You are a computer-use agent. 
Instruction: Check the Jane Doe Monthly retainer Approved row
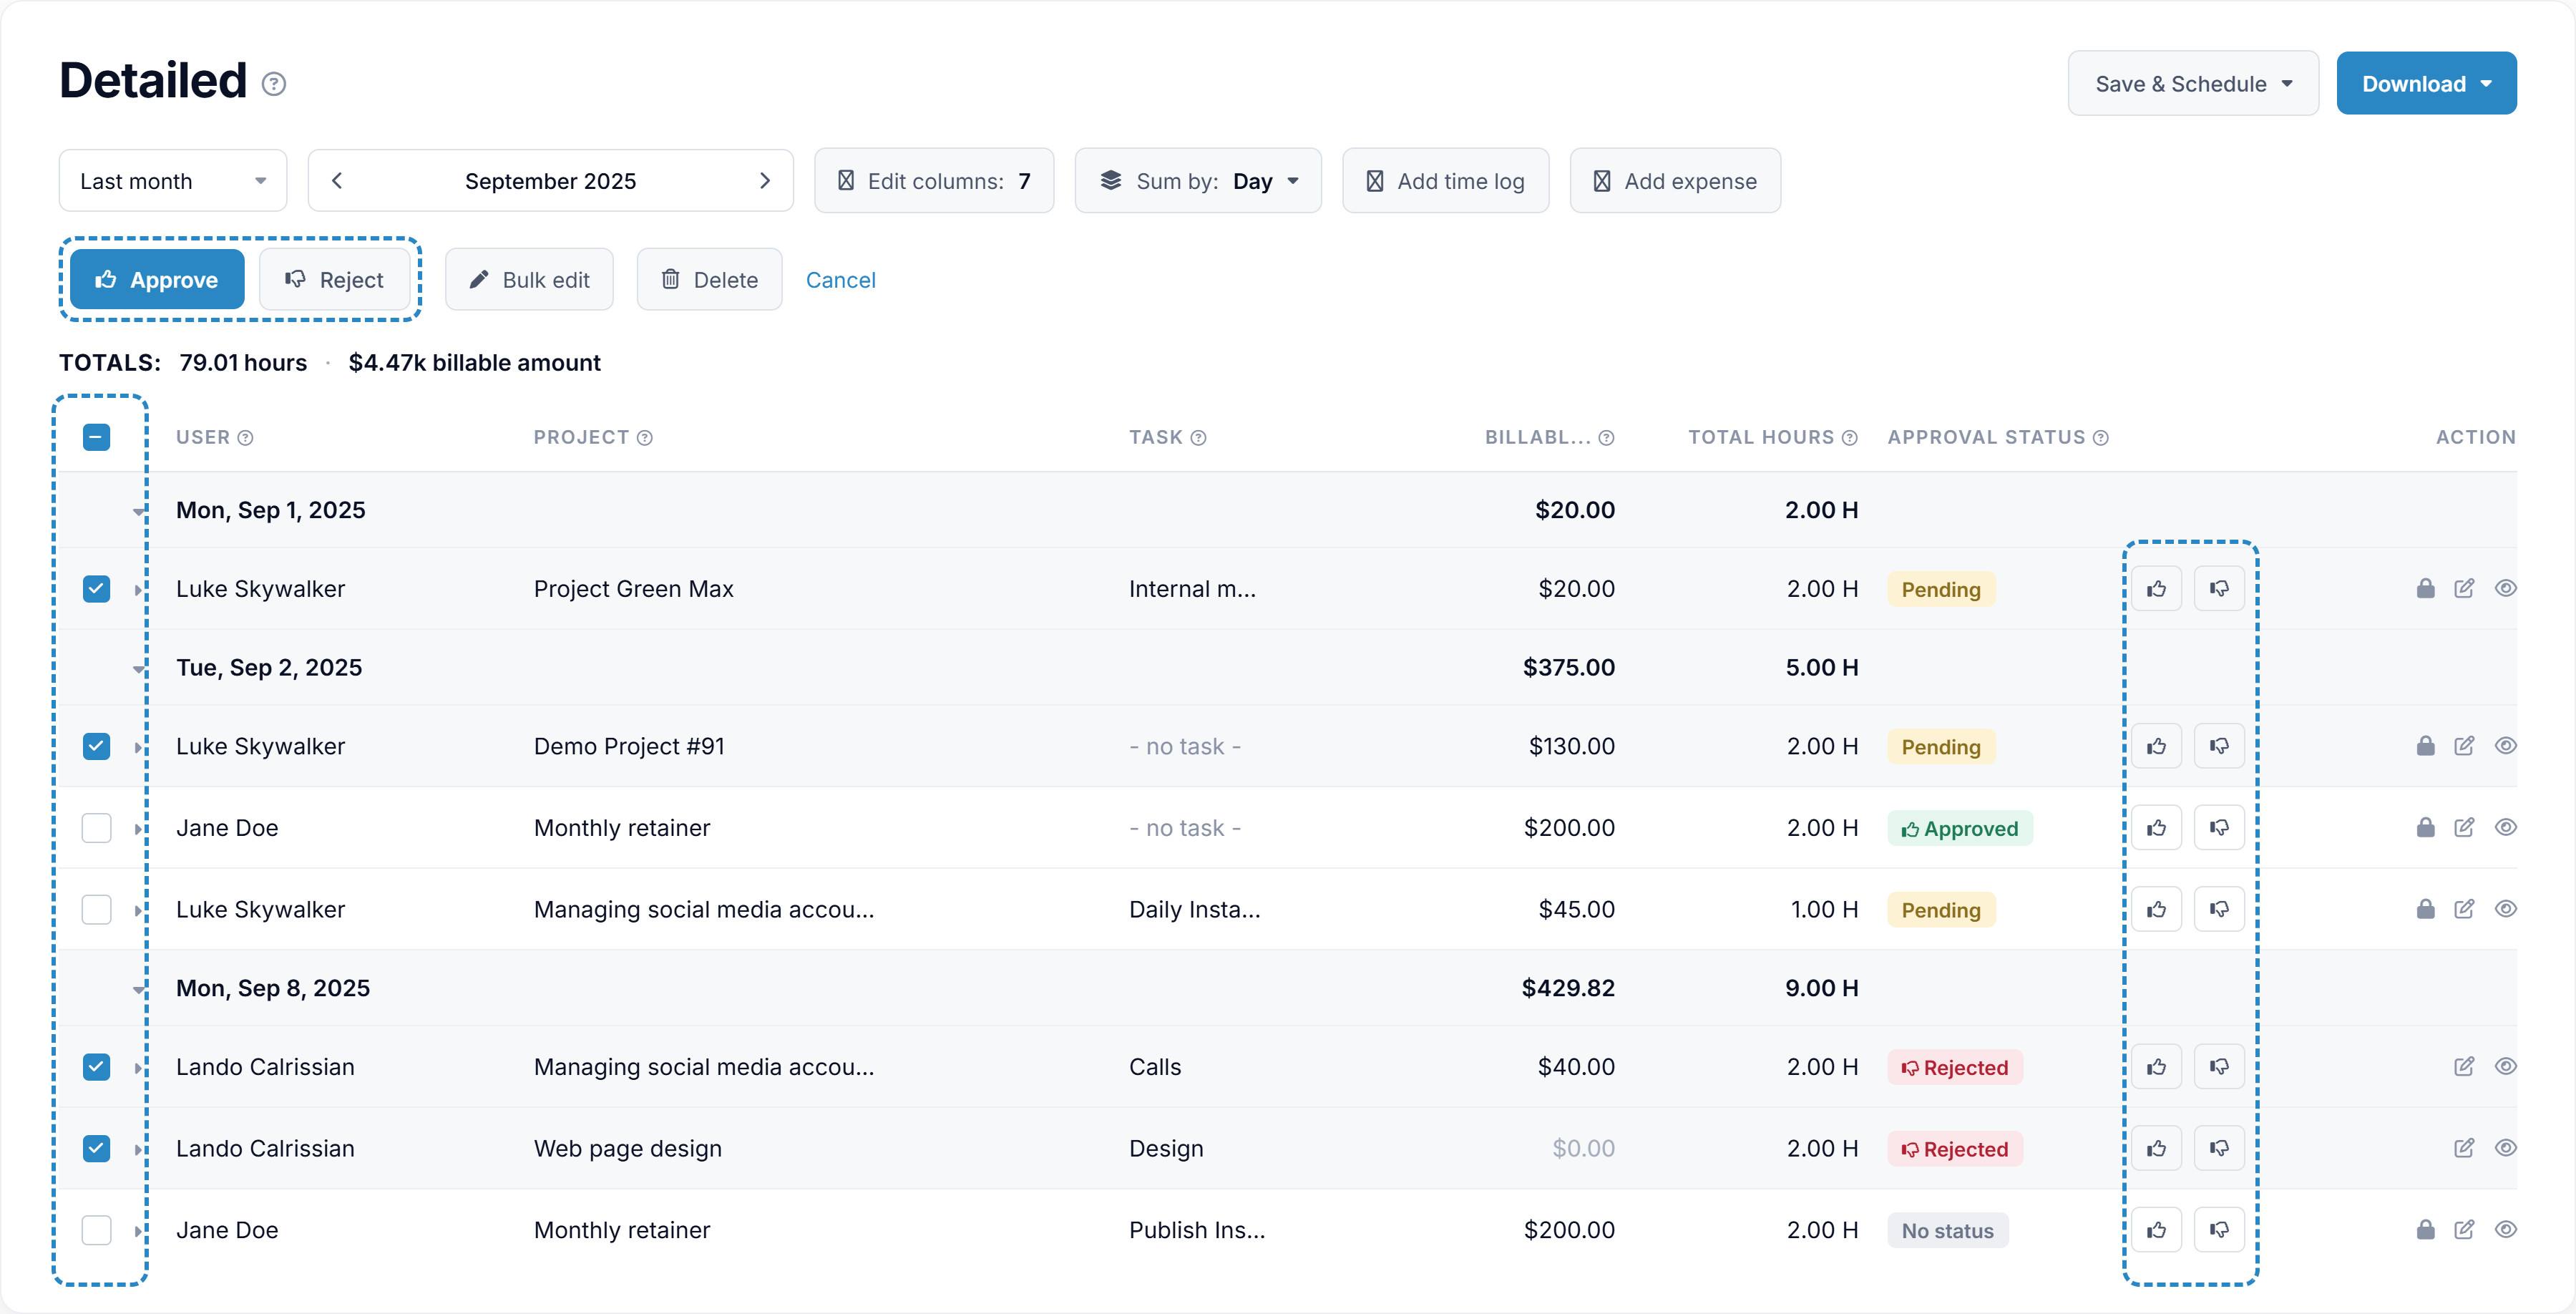[96, 828]
